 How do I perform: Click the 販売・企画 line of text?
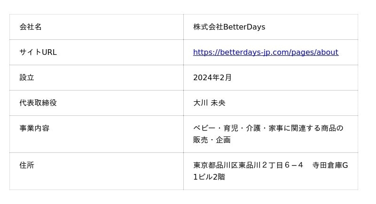coord(211,140)
